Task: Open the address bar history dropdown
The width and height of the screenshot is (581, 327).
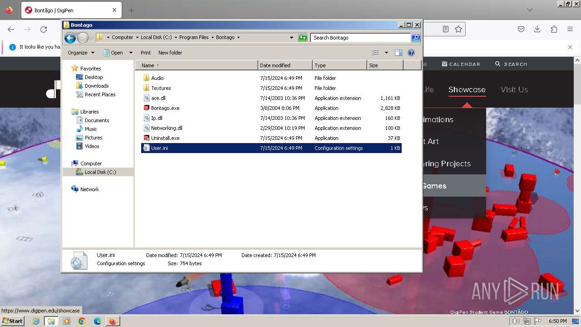Action: coord(291,38)
